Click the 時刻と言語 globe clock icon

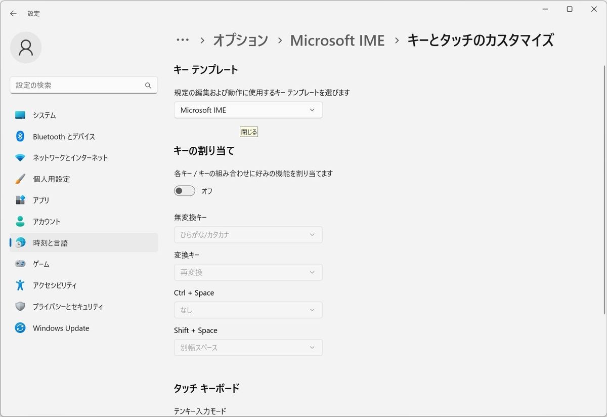[x=20, y=243]
